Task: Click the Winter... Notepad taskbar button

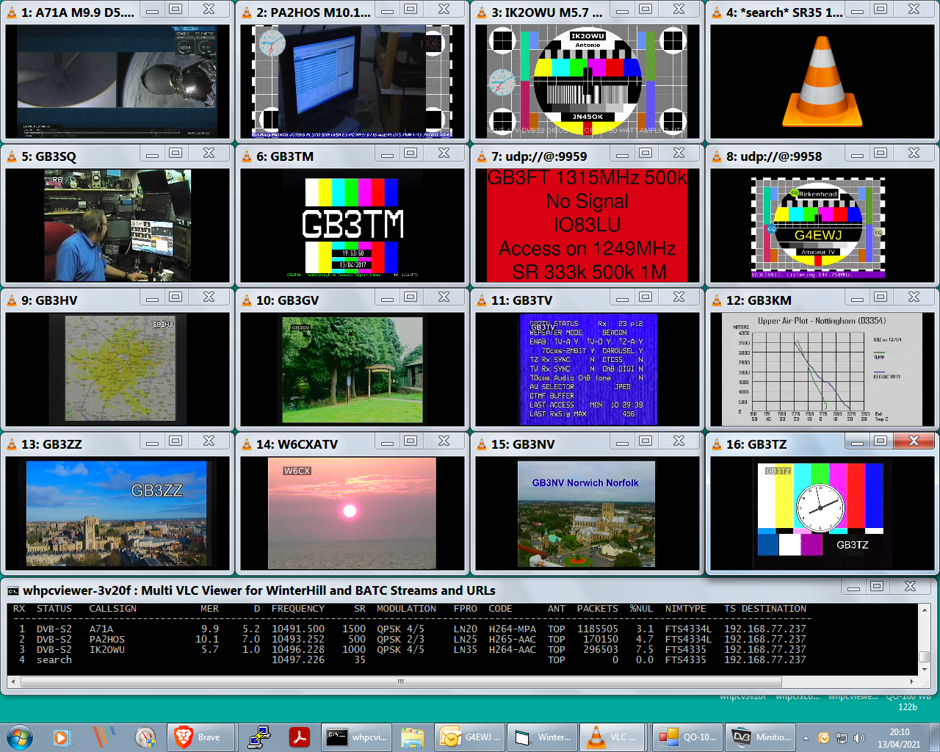Action: click(x=543, y=737)
